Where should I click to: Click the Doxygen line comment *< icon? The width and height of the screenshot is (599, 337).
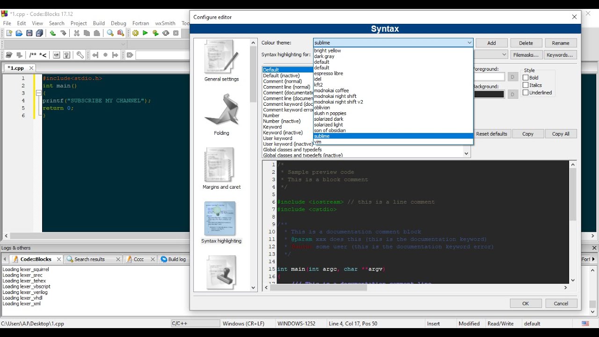tap(43, 55)
